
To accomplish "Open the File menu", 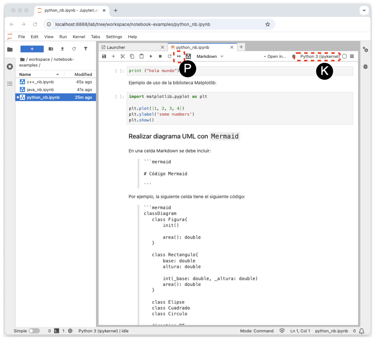I will click(21, 37).
